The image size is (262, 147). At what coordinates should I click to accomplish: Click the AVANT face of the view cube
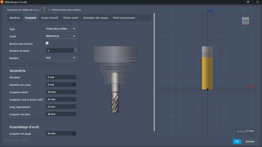(x=245, y=21)
